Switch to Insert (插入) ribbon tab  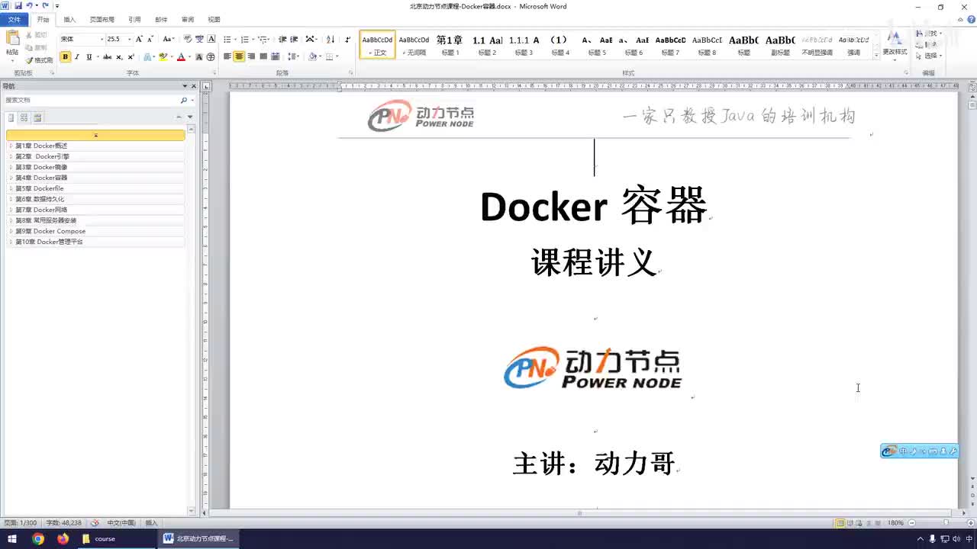[x=69, y=19]
